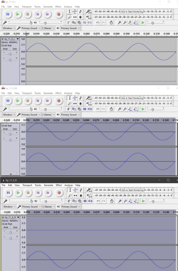Toggle Solo in hp_11_0_M window track
The image size is (178, 271).
point(15,129)
